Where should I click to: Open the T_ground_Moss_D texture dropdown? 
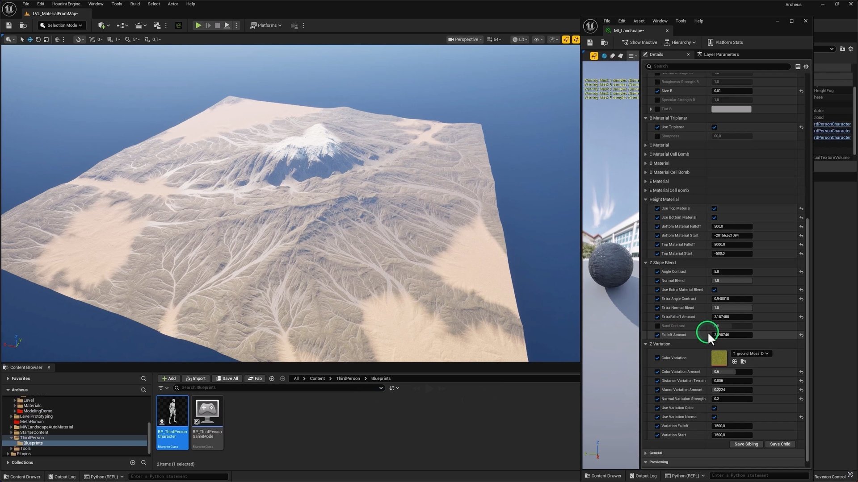click(x=750, y=353)
